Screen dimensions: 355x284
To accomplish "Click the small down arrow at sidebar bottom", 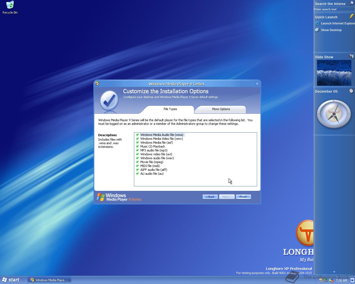I will 334,272.
